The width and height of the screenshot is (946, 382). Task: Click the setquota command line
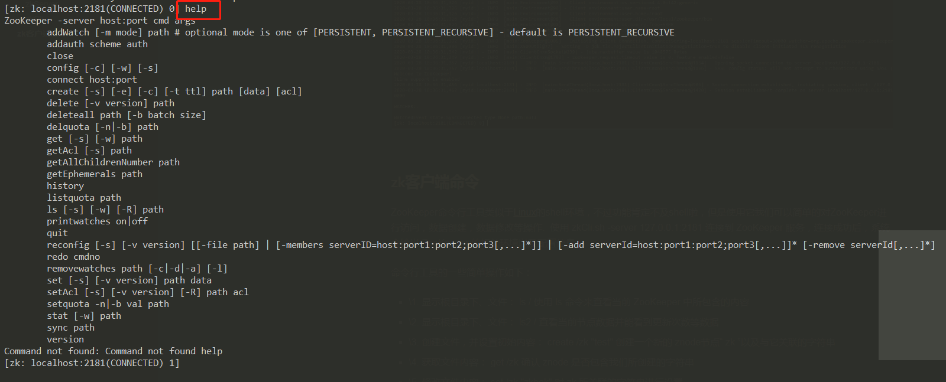point(108,304)
